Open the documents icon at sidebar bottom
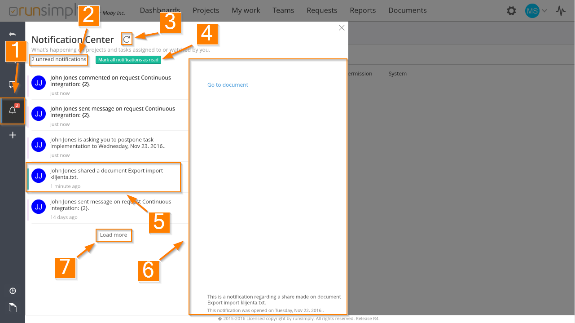Image resolution: width=575 pixels, height=323 pixels. 13,308
